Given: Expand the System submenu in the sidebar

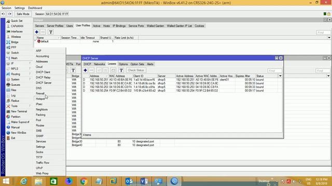Looking at the screenshot, I should [x=15, y=80].
